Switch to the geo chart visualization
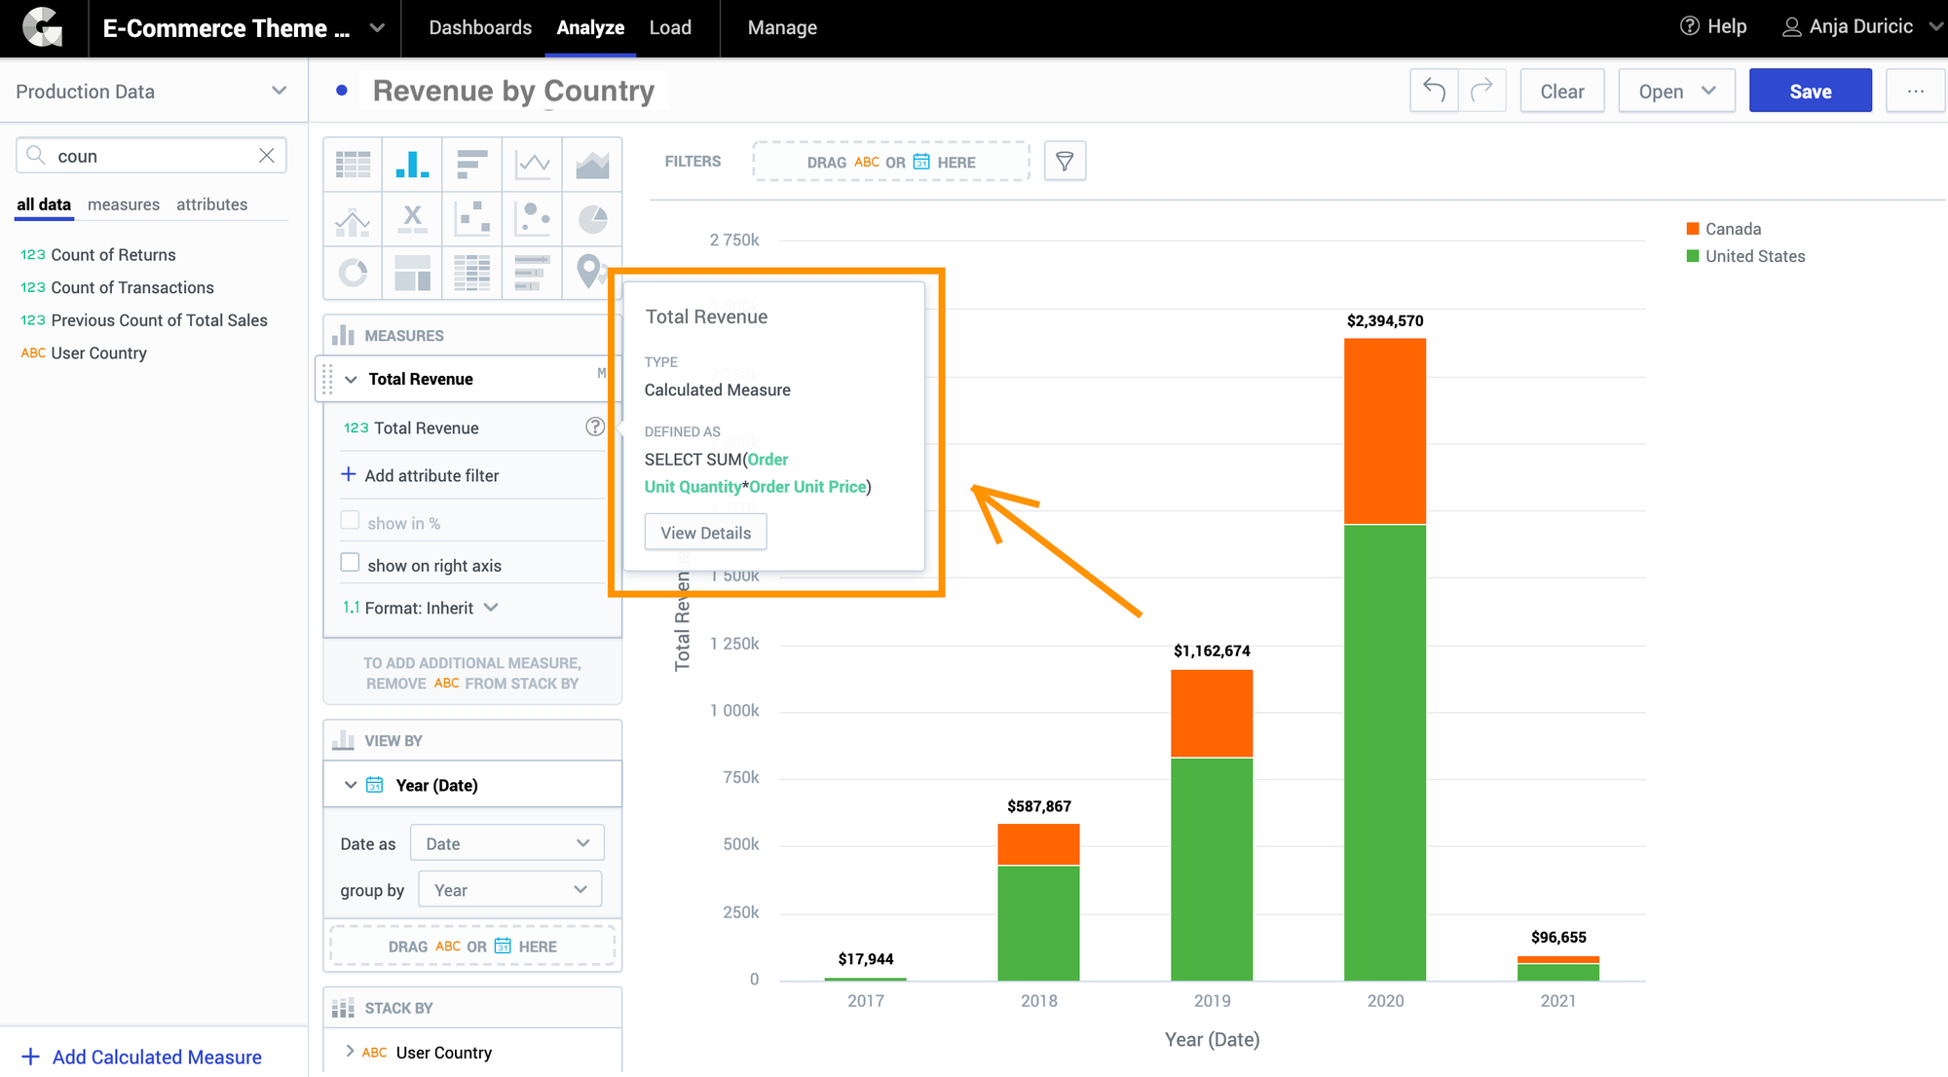 [591, 273]
